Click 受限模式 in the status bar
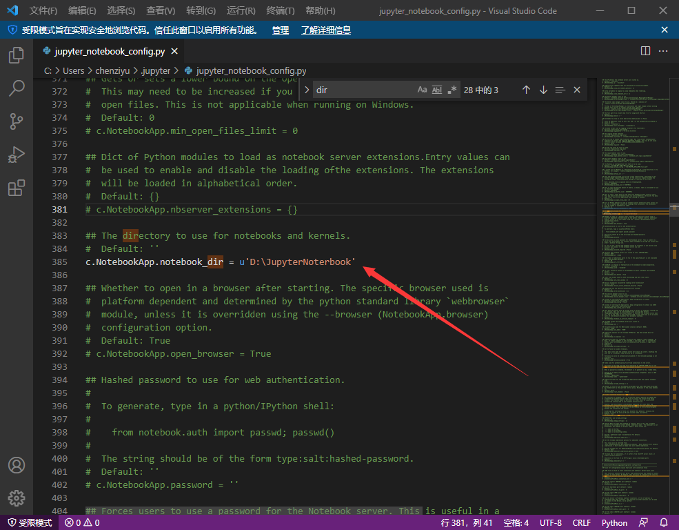The width and height of the screenshot is (679, 530). [x=30, y=522]
